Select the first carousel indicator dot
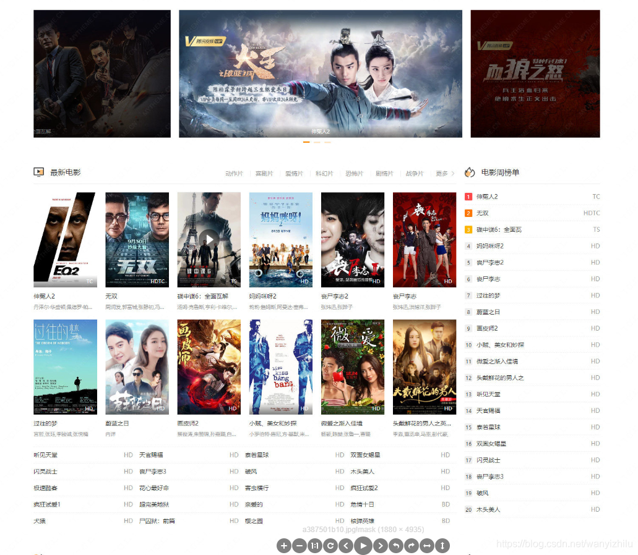This screenshot has height=555, width=638. [x=306, y=142]
